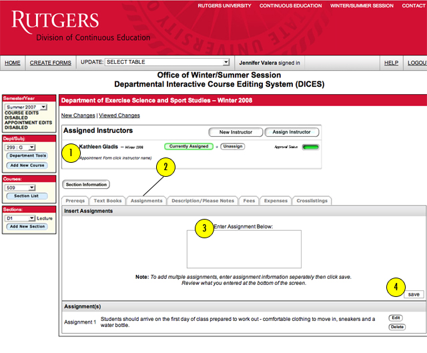Open the UPDATE Select Table combo box
The image size is (427, 353).
coord(167,62)
